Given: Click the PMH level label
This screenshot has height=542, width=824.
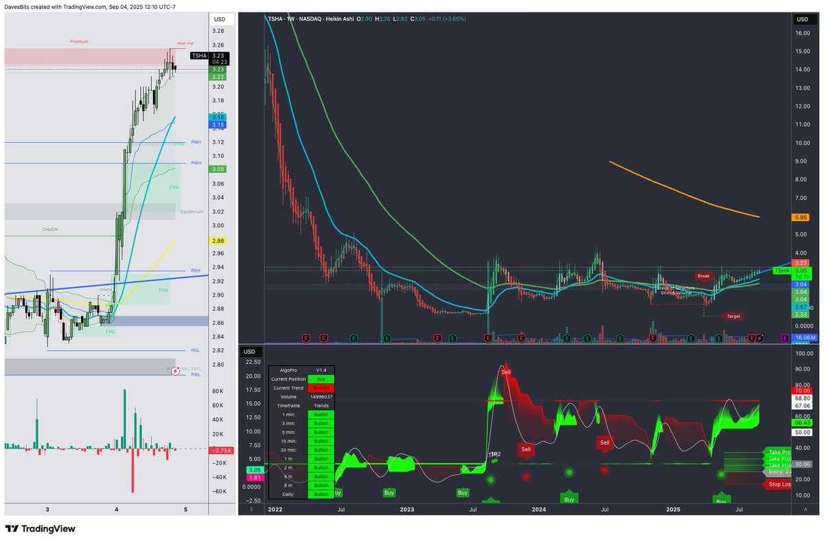Looking at the screenshot, I should click(x=196, y=142).
